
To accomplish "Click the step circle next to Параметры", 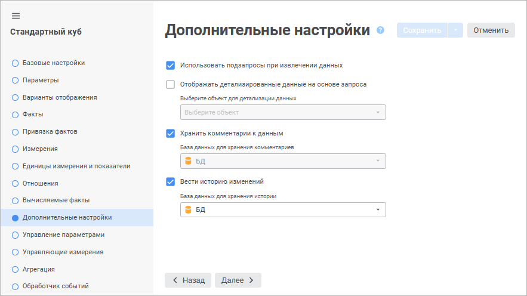I will 16,80.
